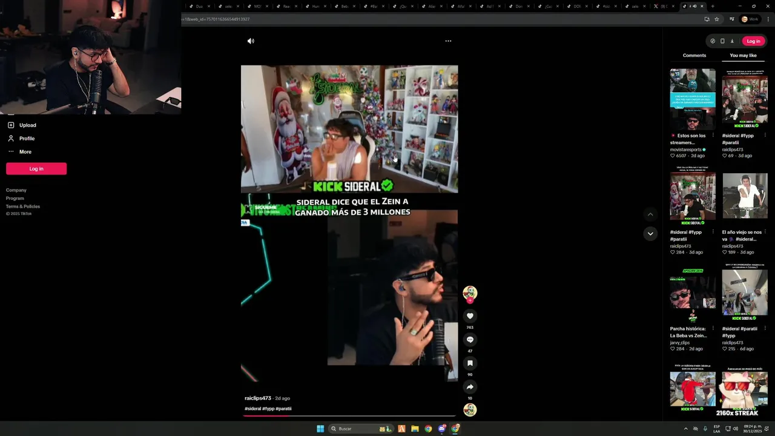Image resolution: width=775 pixels, height=436 pixels.
Task: Expand the Company footer section
Action: (x=16, y=190)
